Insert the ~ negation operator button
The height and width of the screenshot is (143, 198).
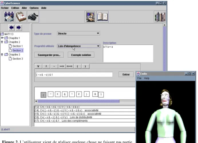click(x=54, y=66)
